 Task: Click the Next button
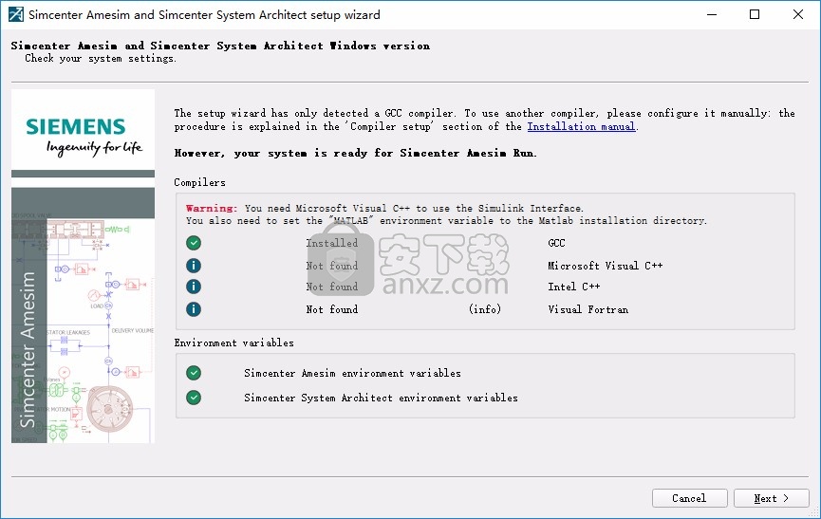[x=772, y=498]
